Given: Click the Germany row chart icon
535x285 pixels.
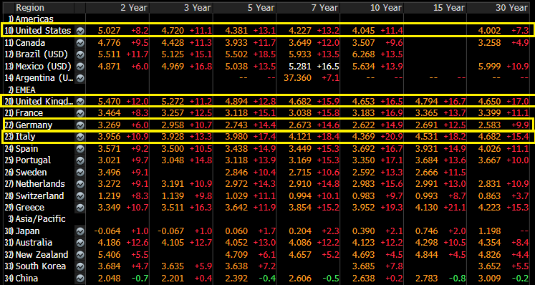Looking at the screenshot, I should click(x=80, y=125).
